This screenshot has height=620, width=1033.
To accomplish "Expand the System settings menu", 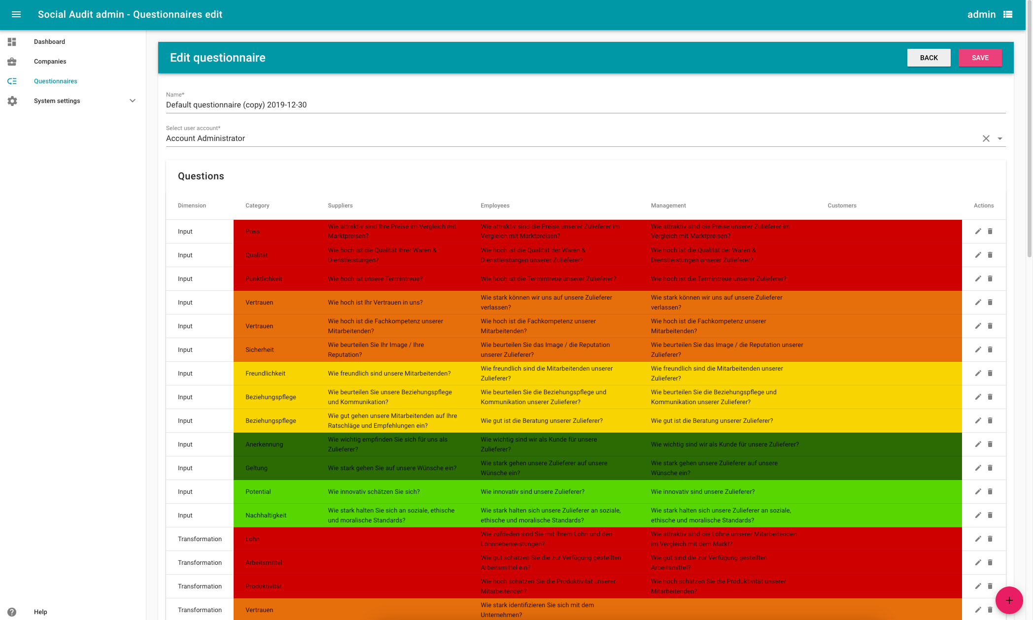I will click(x=132, y=101).
